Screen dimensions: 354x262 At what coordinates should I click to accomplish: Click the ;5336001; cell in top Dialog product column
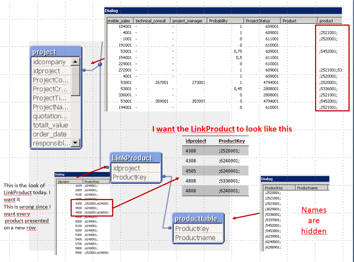click(328, 89)
